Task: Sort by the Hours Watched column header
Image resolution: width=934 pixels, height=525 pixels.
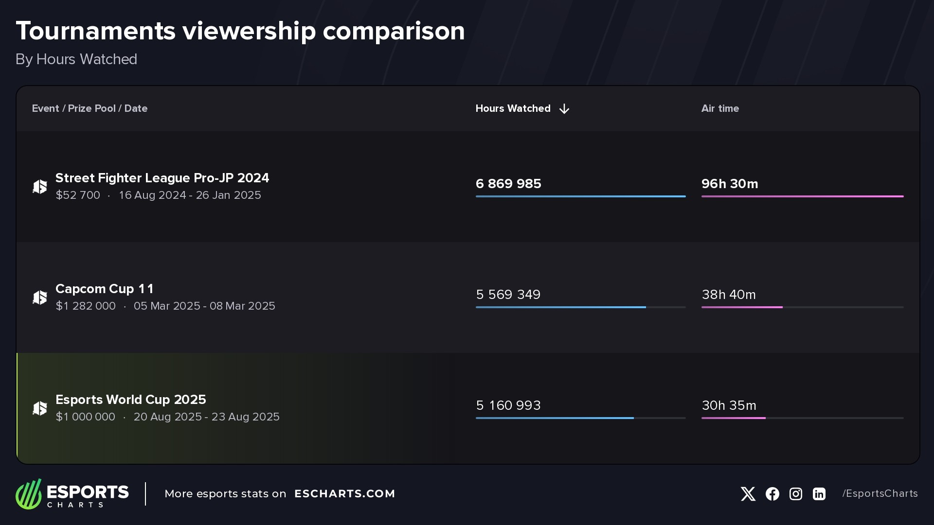Action: point(513,108)
